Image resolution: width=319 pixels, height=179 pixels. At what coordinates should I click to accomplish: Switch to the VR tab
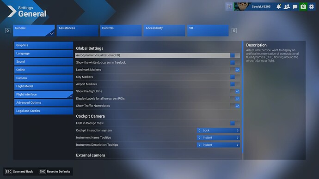(x=208, y=30)
